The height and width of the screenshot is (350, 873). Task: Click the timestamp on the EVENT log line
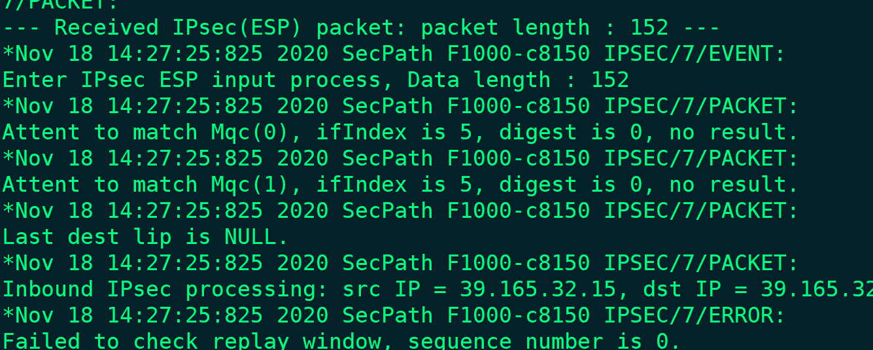click(171, 54)
